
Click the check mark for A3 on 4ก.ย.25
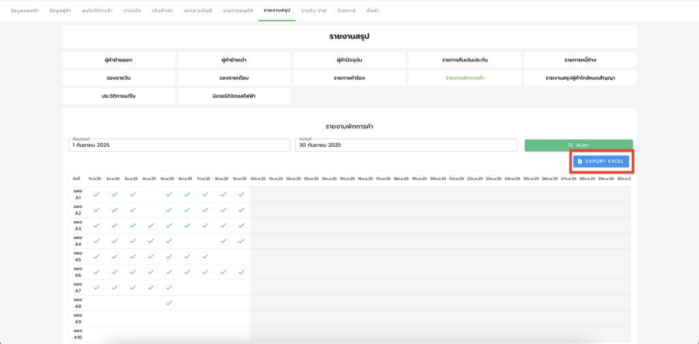point(151,225)
